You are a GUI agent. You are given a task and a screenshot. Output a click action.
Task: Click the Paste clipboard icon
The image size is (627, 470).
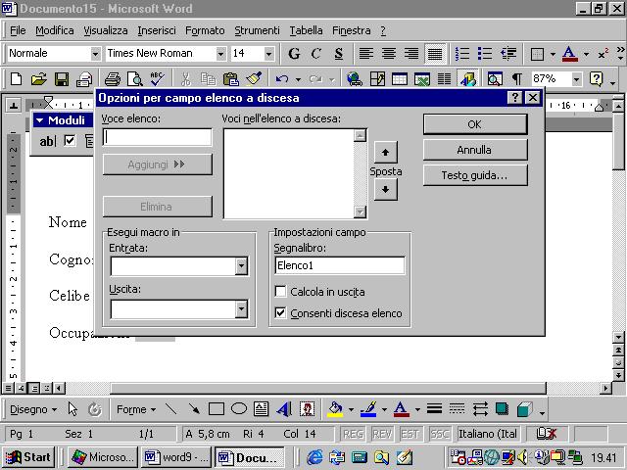(231, 79)
